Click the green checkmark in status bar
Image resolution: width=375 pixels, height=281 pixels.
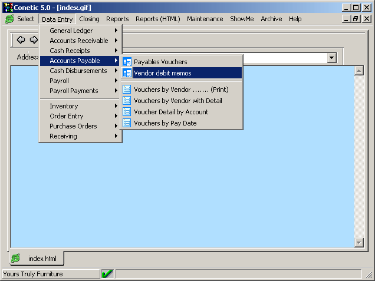107,274
